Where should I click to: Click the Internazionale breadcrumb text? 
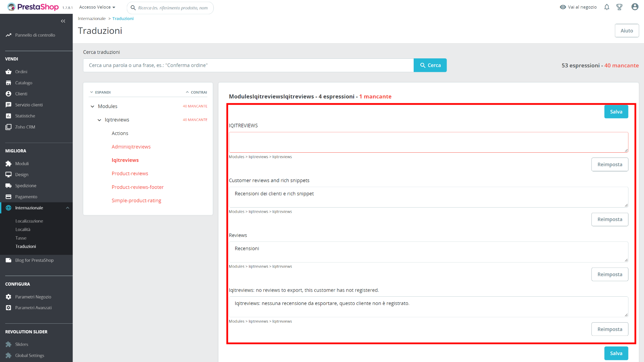[x=92, y=19]
